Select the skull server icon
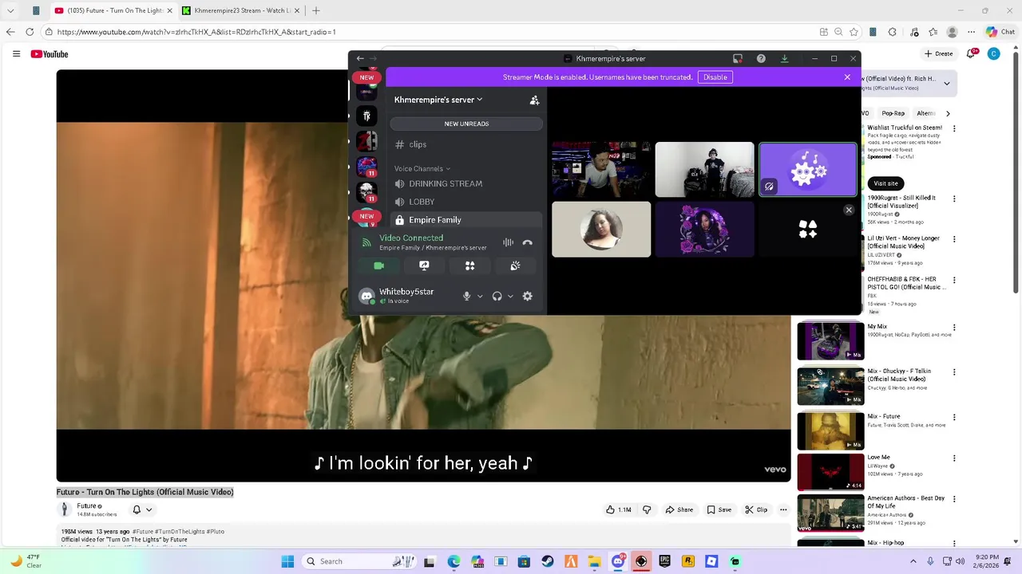The height and width of the screenshot is (574, 1022). coord(366,192)
